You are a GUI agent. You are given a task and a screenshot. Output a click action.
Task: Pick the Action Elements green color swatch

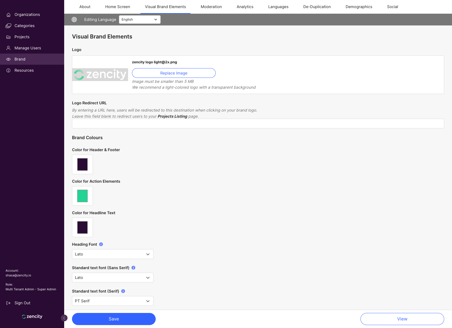pyautogui.click(x=82, y=196)
